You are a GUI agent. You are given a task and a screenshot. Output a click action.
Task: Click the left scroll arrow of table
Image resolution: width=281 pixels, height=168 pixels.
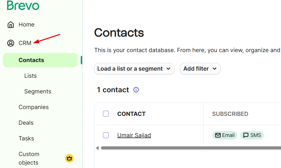click(x=97, y=148)
